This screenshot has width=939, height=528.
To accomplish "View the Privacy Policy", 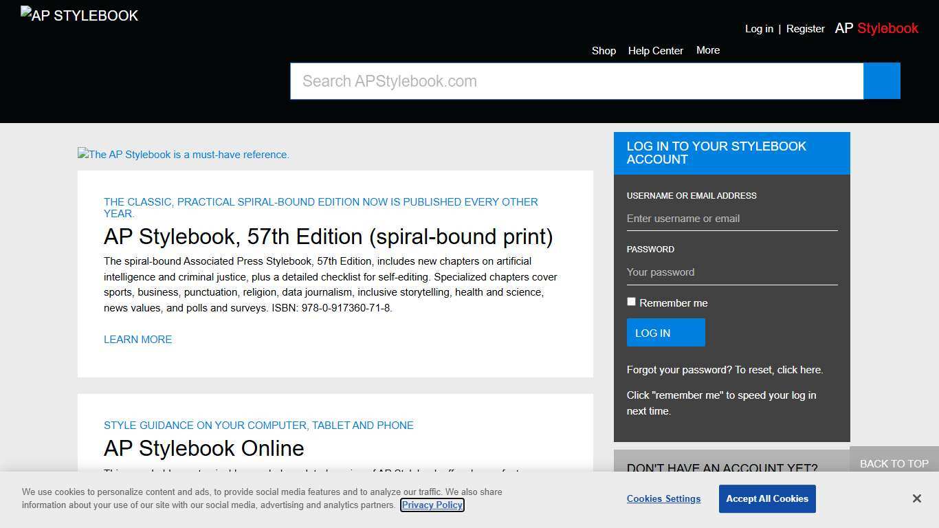I will click(432, 505).
